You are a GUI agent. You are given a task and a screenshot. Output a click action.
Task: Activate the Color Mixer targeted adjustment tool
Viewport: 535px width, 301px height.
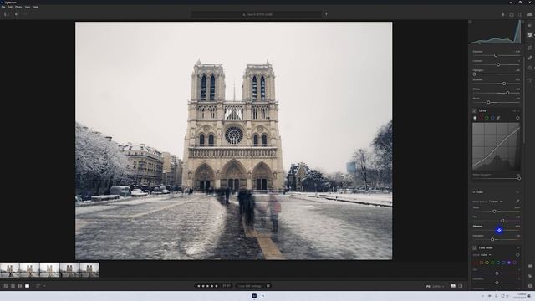(x=517, y=255)
